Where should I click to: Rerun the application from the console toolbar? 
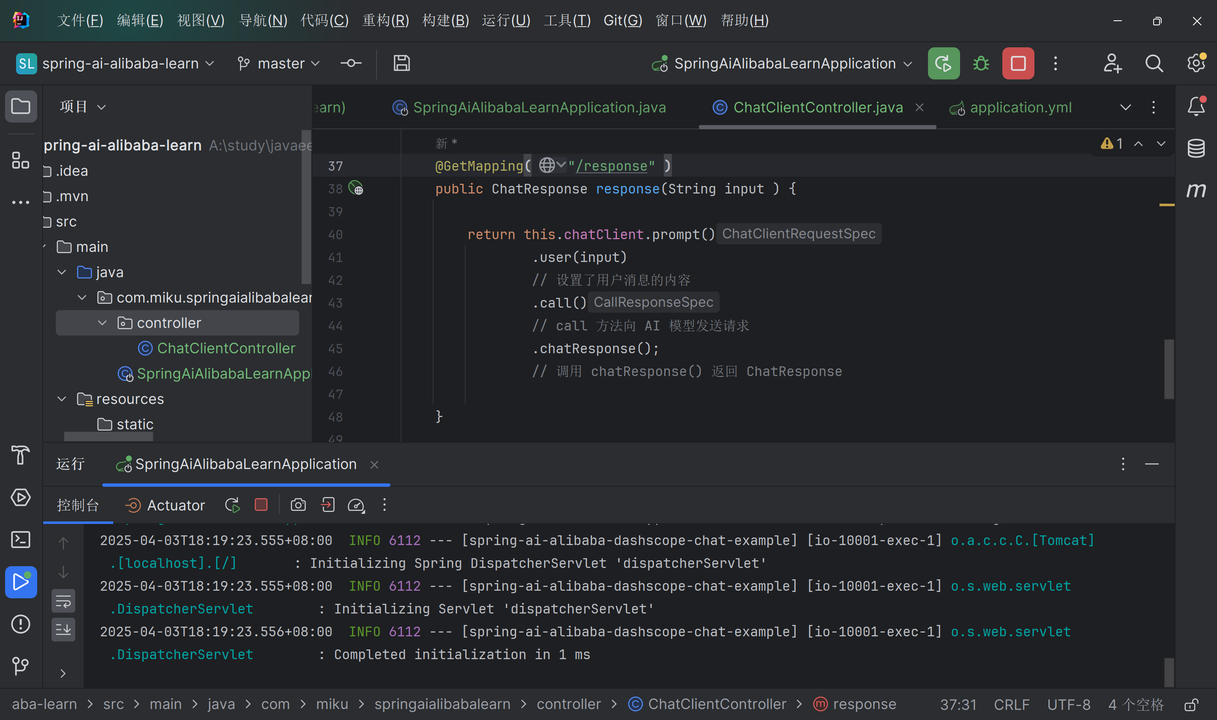(x=232, y=505)
